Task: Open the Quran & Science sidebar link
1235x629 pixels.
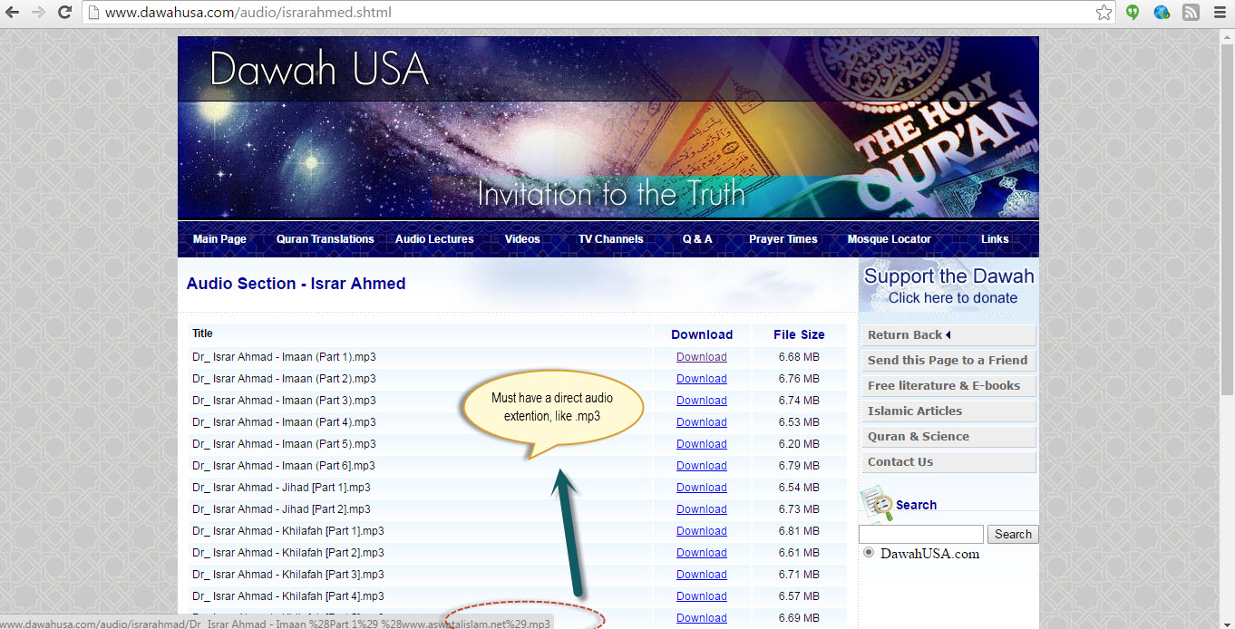Action: (948, 437)
